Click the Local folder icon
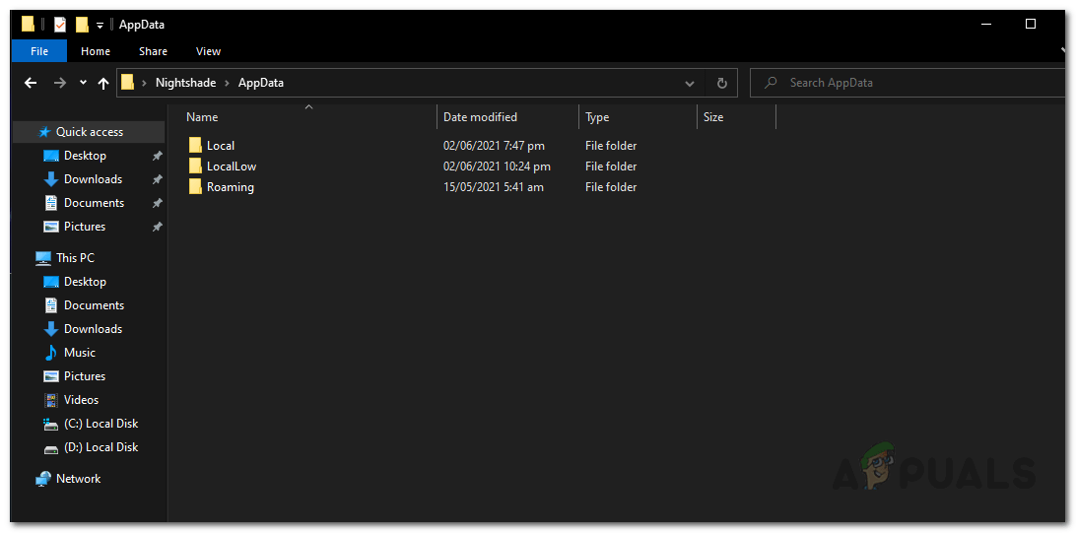The height and width of the screenshot is (533, 1076). point(195,146)
